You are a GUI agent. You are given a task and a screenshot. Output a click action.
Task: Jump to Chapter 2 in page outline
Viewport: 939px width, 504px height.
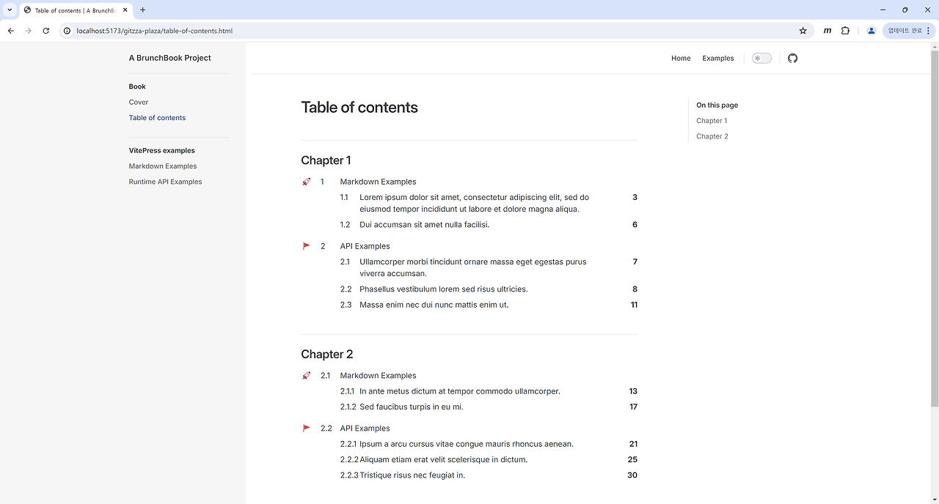point(712,136)
